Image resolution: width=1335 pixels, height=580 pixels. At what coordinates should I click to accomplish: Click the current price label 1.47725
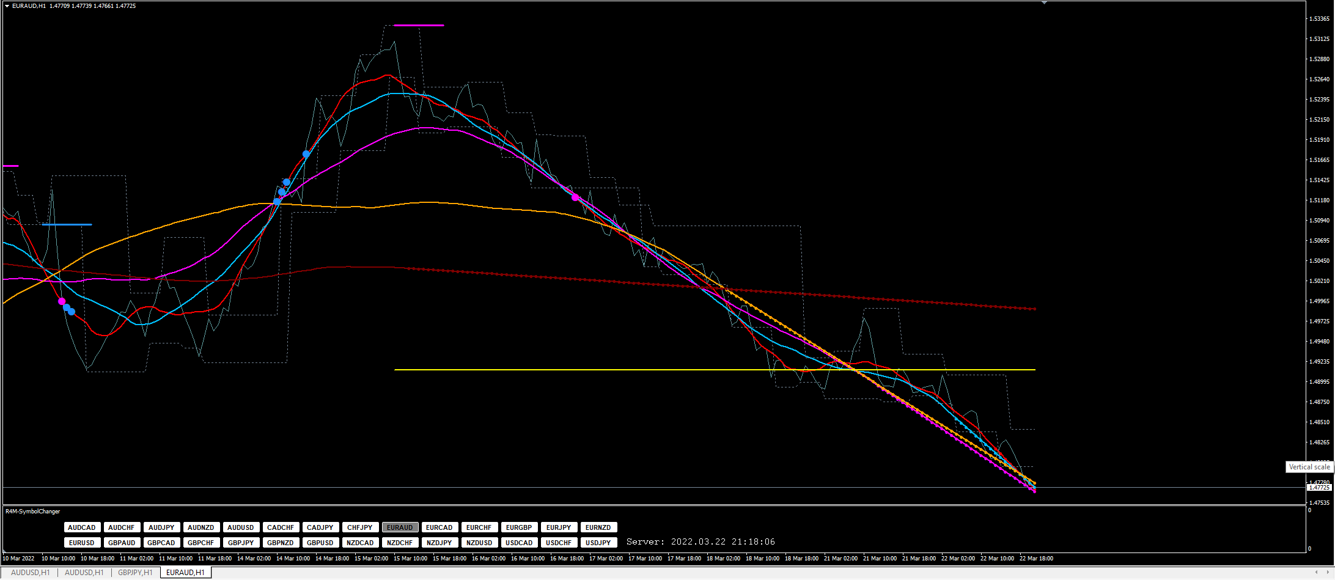1319,488
